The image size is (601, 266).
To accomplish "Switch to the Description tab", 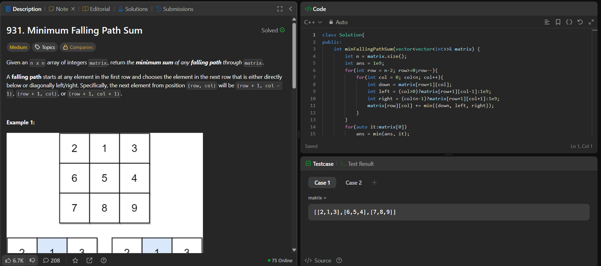I will coord(23,9).
